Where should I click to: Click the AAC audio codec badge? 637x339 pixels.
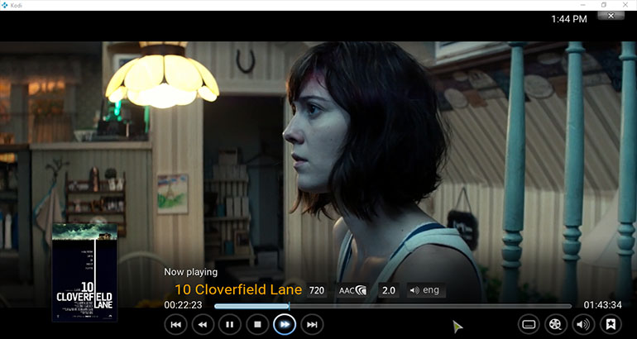pyautogui.click(x=352, y=290)
